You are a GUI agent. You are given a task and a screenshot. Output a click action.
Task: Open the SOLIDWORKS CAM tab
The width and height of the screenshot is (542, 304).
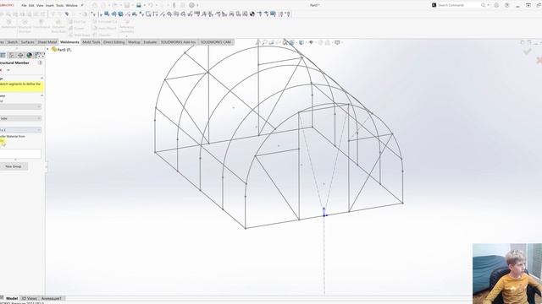pos(216,42)
